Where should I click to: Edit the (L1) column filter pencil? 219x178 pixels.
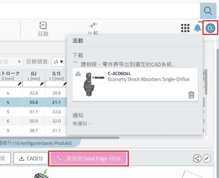click(65, 84)
